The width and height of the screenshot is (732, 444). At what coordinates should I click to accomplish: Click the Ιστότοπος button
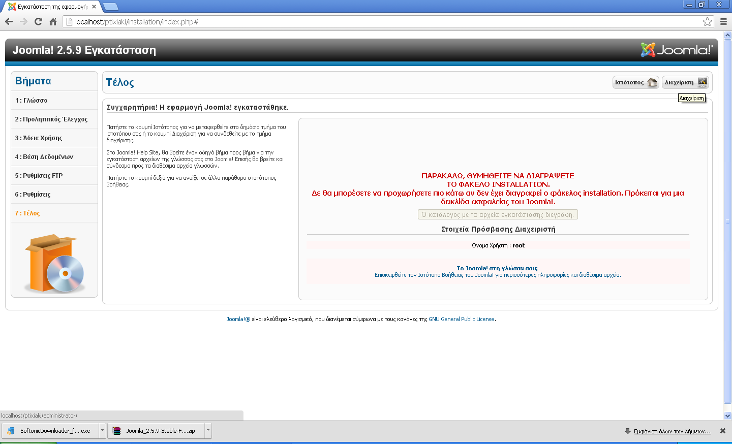click(x=635, y=82)
